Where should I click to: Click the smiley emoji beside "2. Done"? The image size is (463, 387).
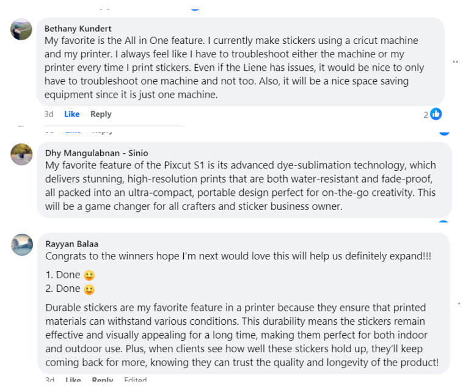click(89, 289)
